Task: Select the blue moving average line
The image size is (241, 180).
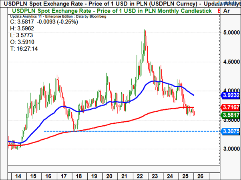Action: coord(80,110)
